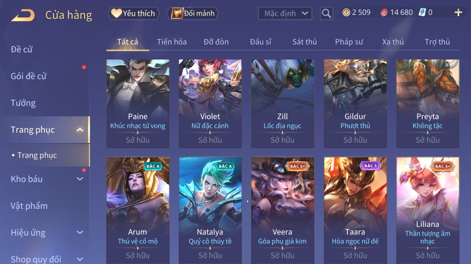Click the gold coin currency icon

(x=346, y=13)
